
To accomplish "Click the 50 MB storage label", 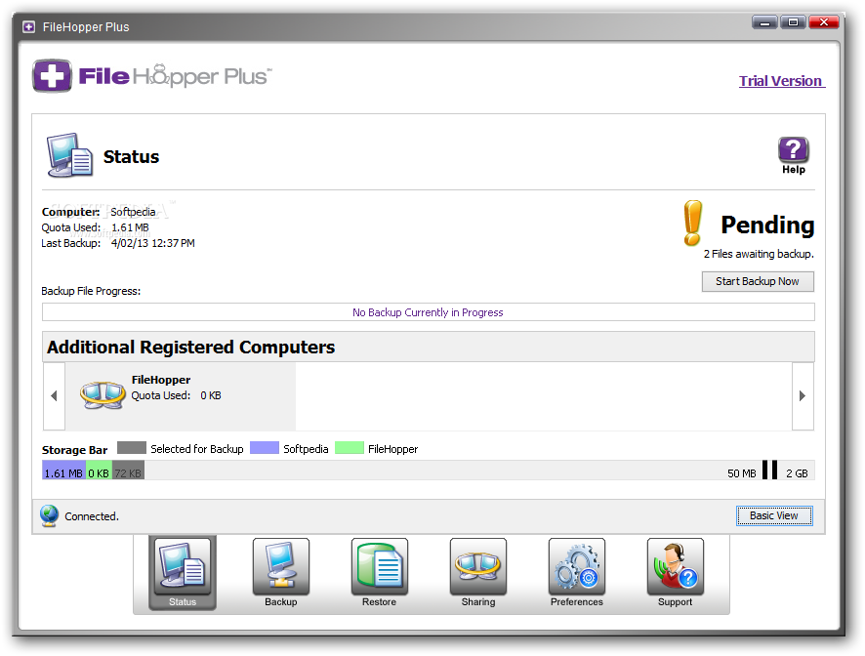I will (741, 473).
